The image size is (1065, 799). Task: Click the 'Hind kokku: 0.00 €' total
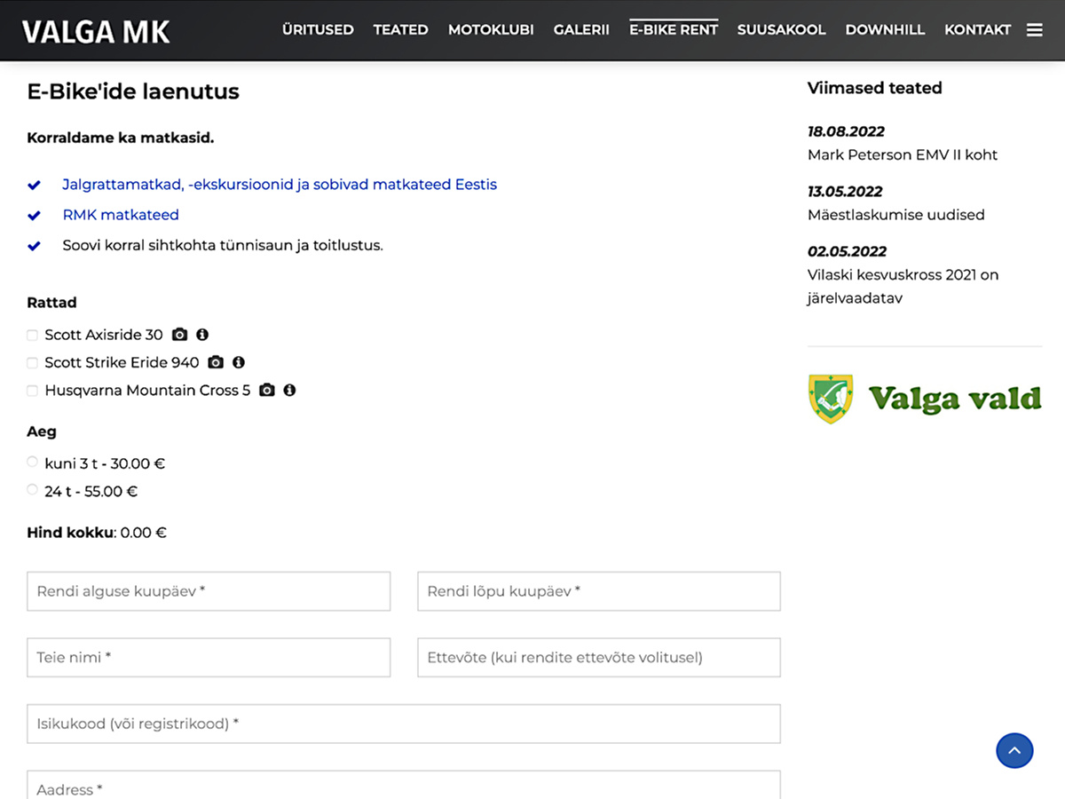[97, 533]
